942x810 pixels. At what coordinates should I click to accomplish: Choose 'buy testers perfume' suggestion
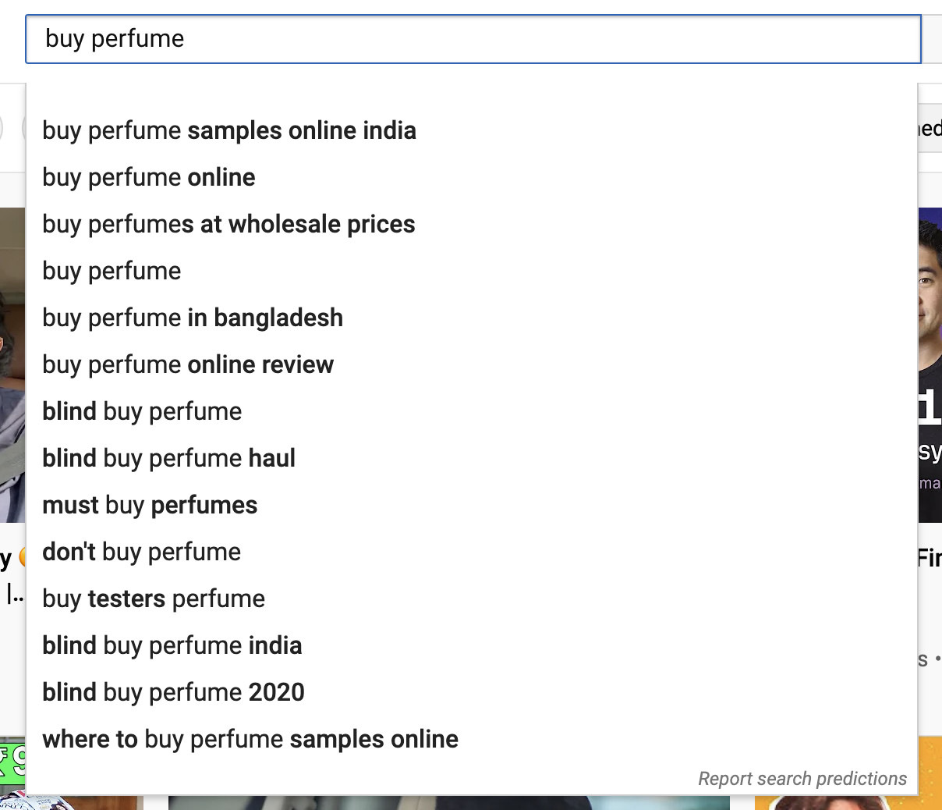pos(472,599)
